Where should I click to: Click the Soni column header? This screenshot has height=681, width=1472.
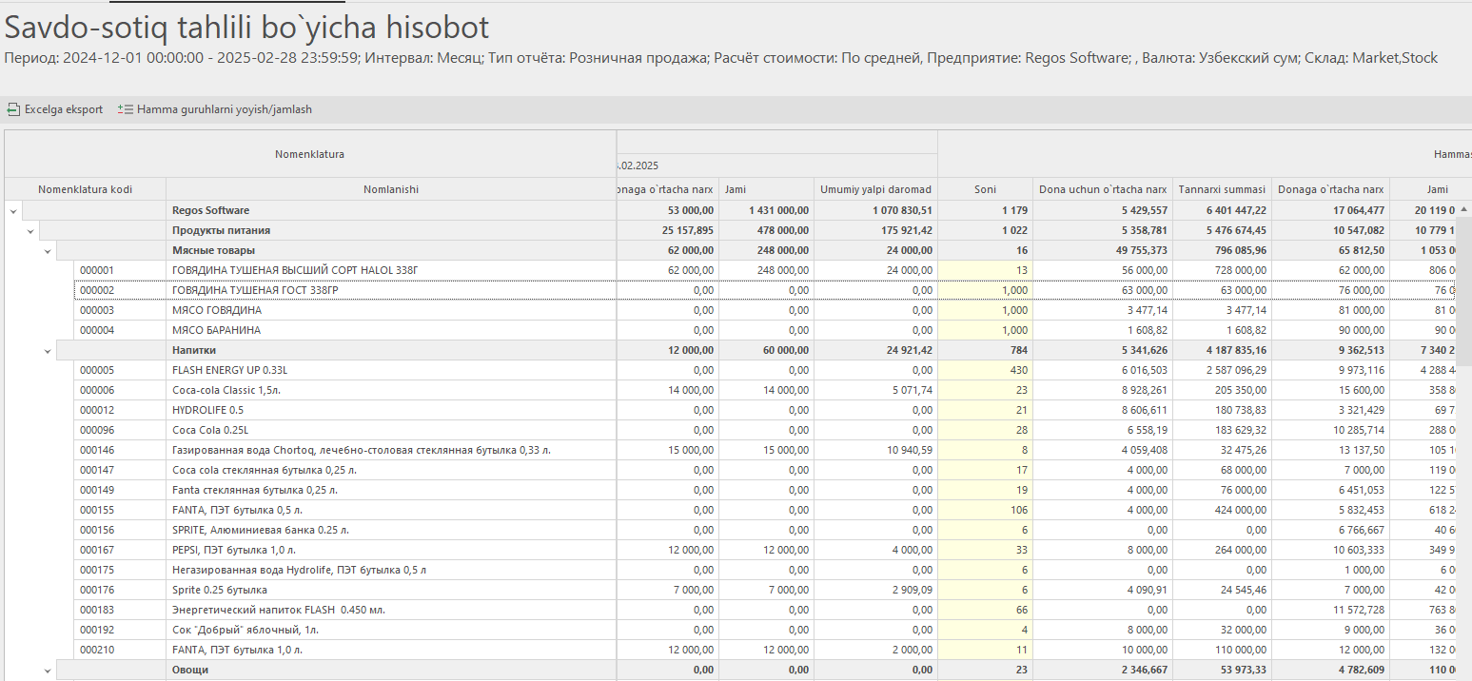pos(985,189)
